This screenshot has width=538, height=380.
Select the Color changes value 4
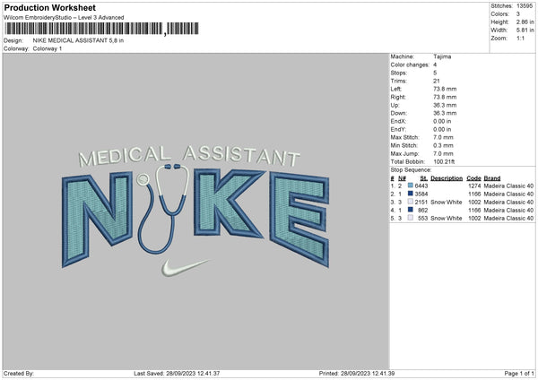click(x=435, y=65)
